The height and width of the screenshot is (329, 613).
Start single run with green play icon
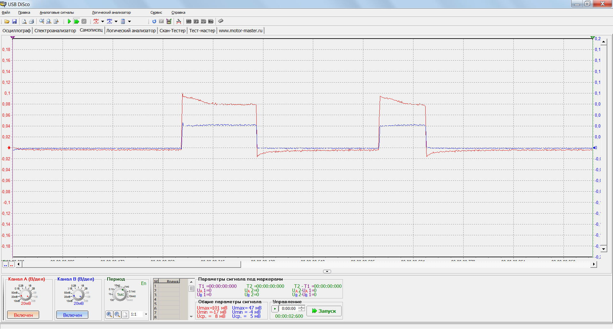[x=69, y=21]
